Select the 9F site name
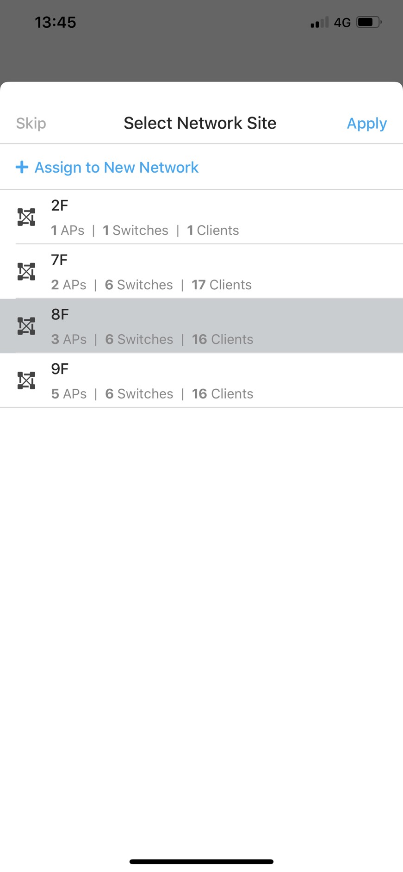The image size is (403, 872). 60,369
